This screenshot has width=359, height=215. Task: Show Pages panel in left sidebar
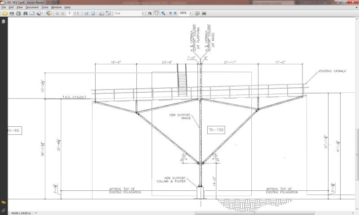pos(4,21)
